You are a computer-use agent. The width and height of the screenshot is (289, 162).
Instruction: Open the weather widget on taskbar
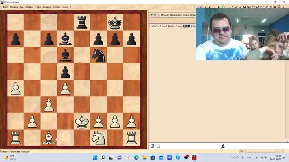(x=10, y=157)
